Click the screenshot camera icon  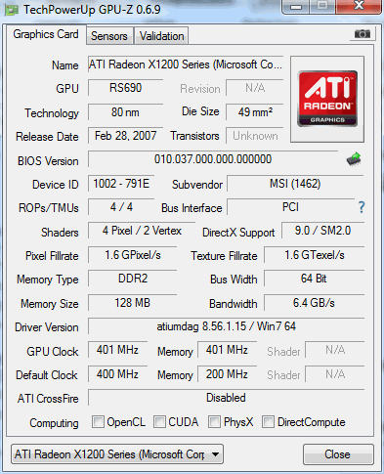[x=363, y=34]
